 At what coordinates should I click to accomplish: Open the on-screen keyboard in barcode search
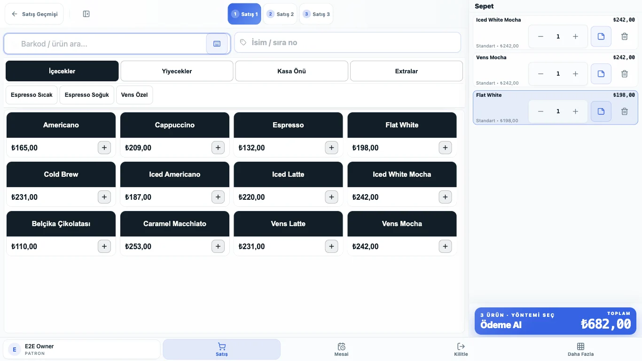217,44
